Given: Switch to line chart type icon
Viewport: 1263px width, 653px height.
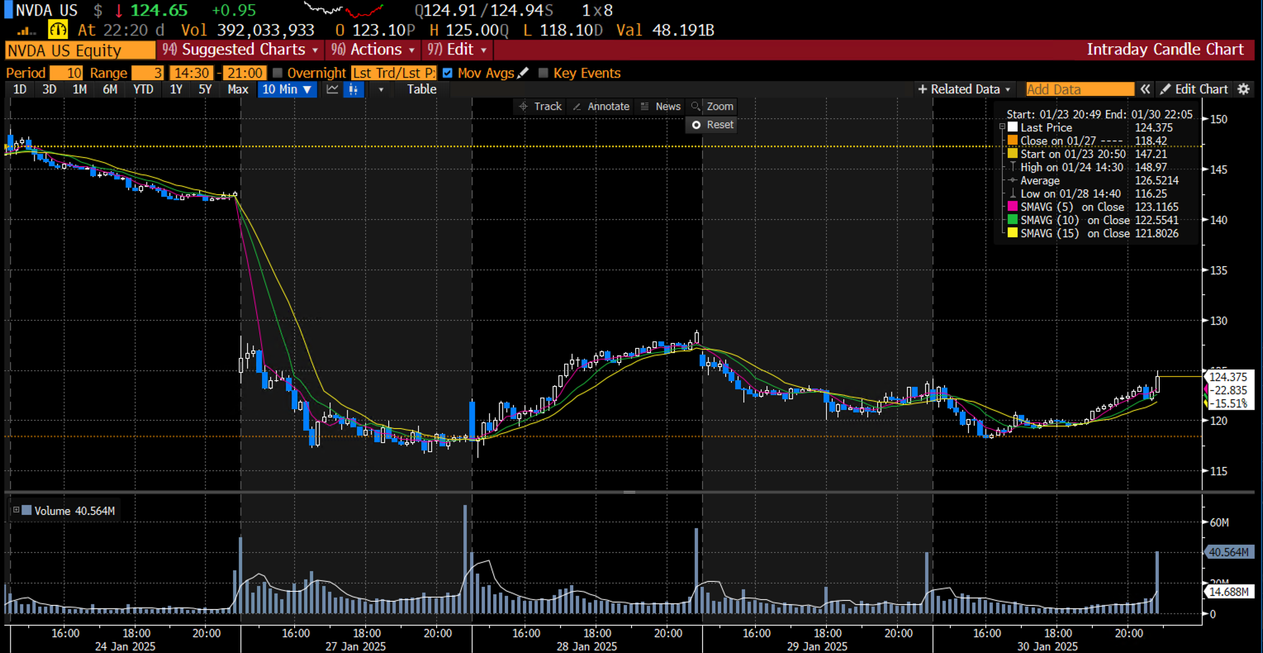Looking at the screenshot, I should pyautogui.click(x=332, y=89).
